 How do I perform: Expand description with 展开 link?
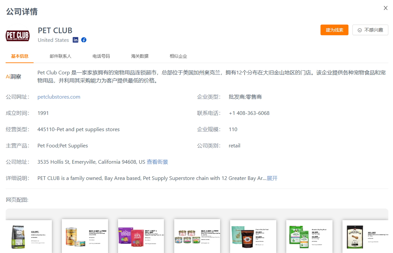point(272,178)
